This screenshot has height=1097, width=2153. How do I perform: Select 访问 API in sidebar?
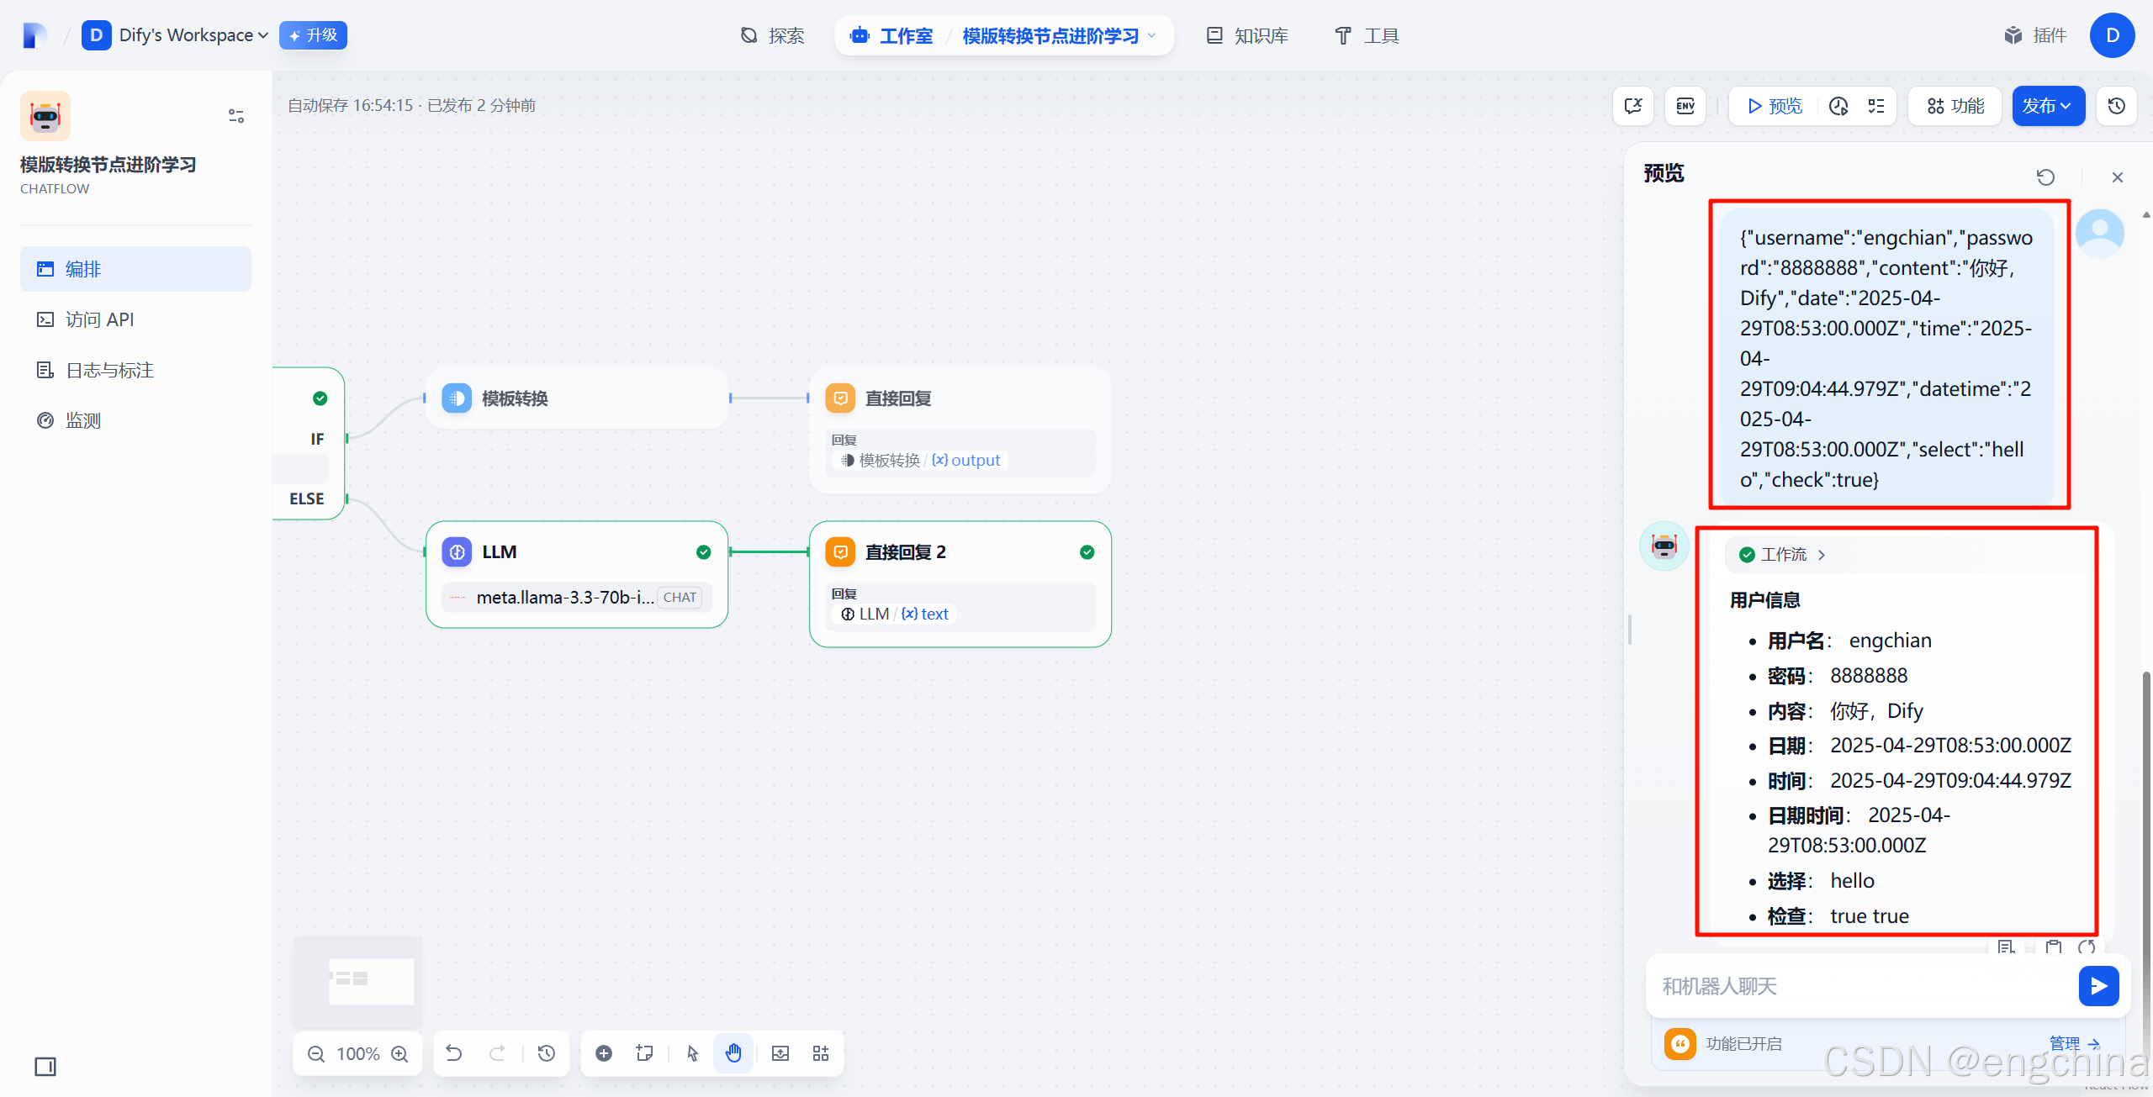coord(99,319)
